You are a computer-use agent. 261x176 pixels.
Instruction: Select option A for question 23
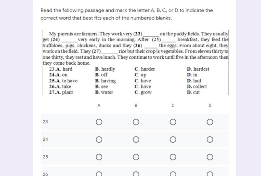pos(99,122)
